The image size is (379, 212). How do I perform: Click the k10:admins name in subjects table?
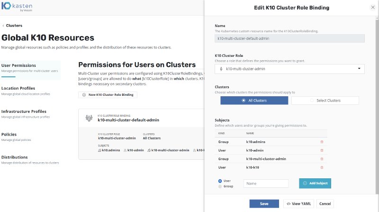(255, 142)
